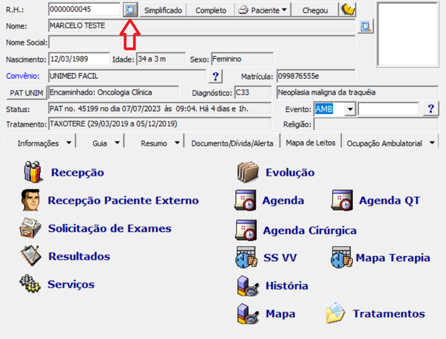Open Recepção Paciente Externo link
The image size is (446, 339).
point(123,200)
